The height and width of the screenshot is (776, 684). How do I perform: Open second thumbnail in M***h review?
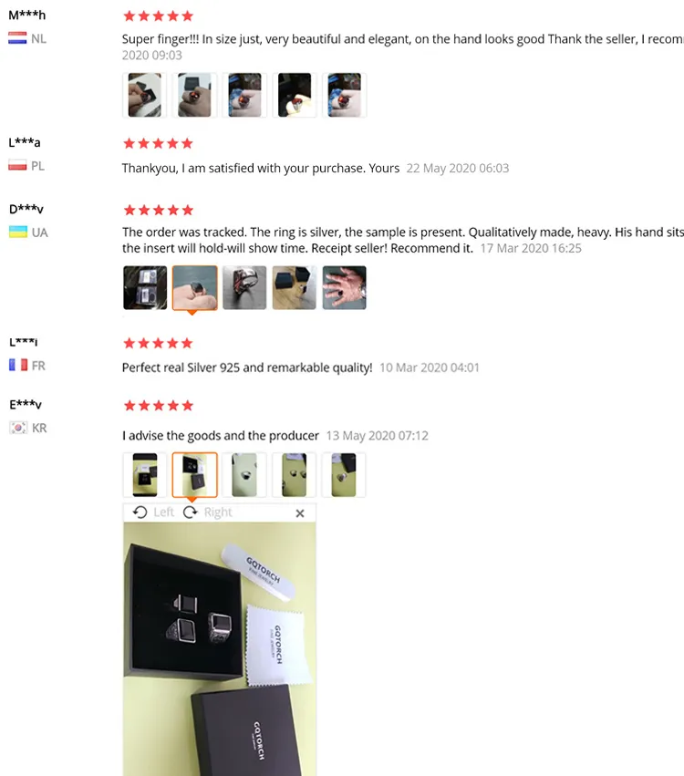click(x=194, y=95)
